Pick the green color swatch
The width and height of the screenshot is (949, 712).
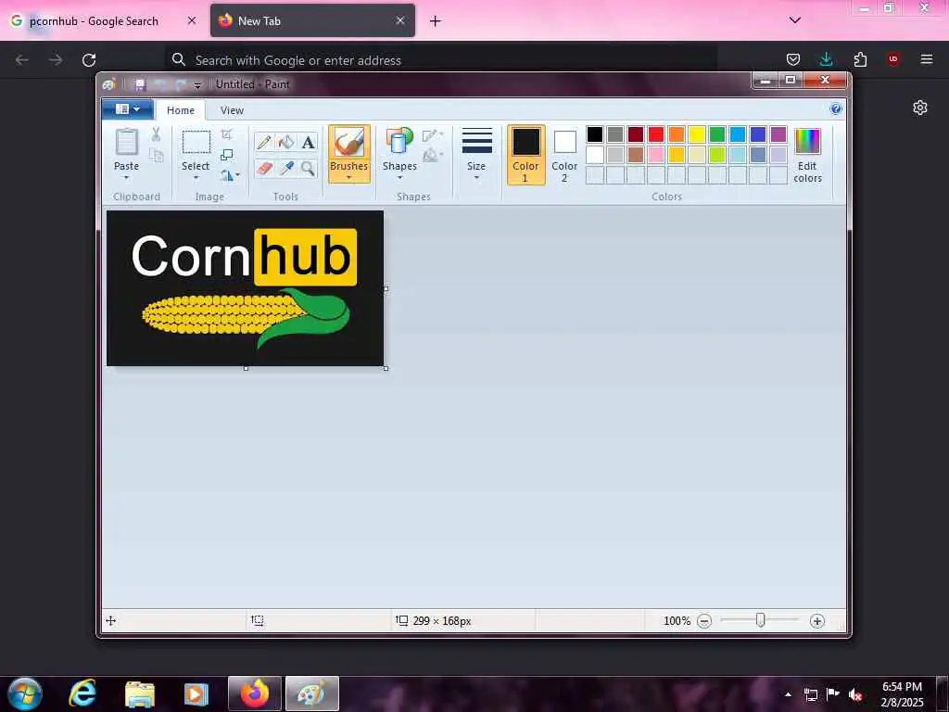(717, 134)
